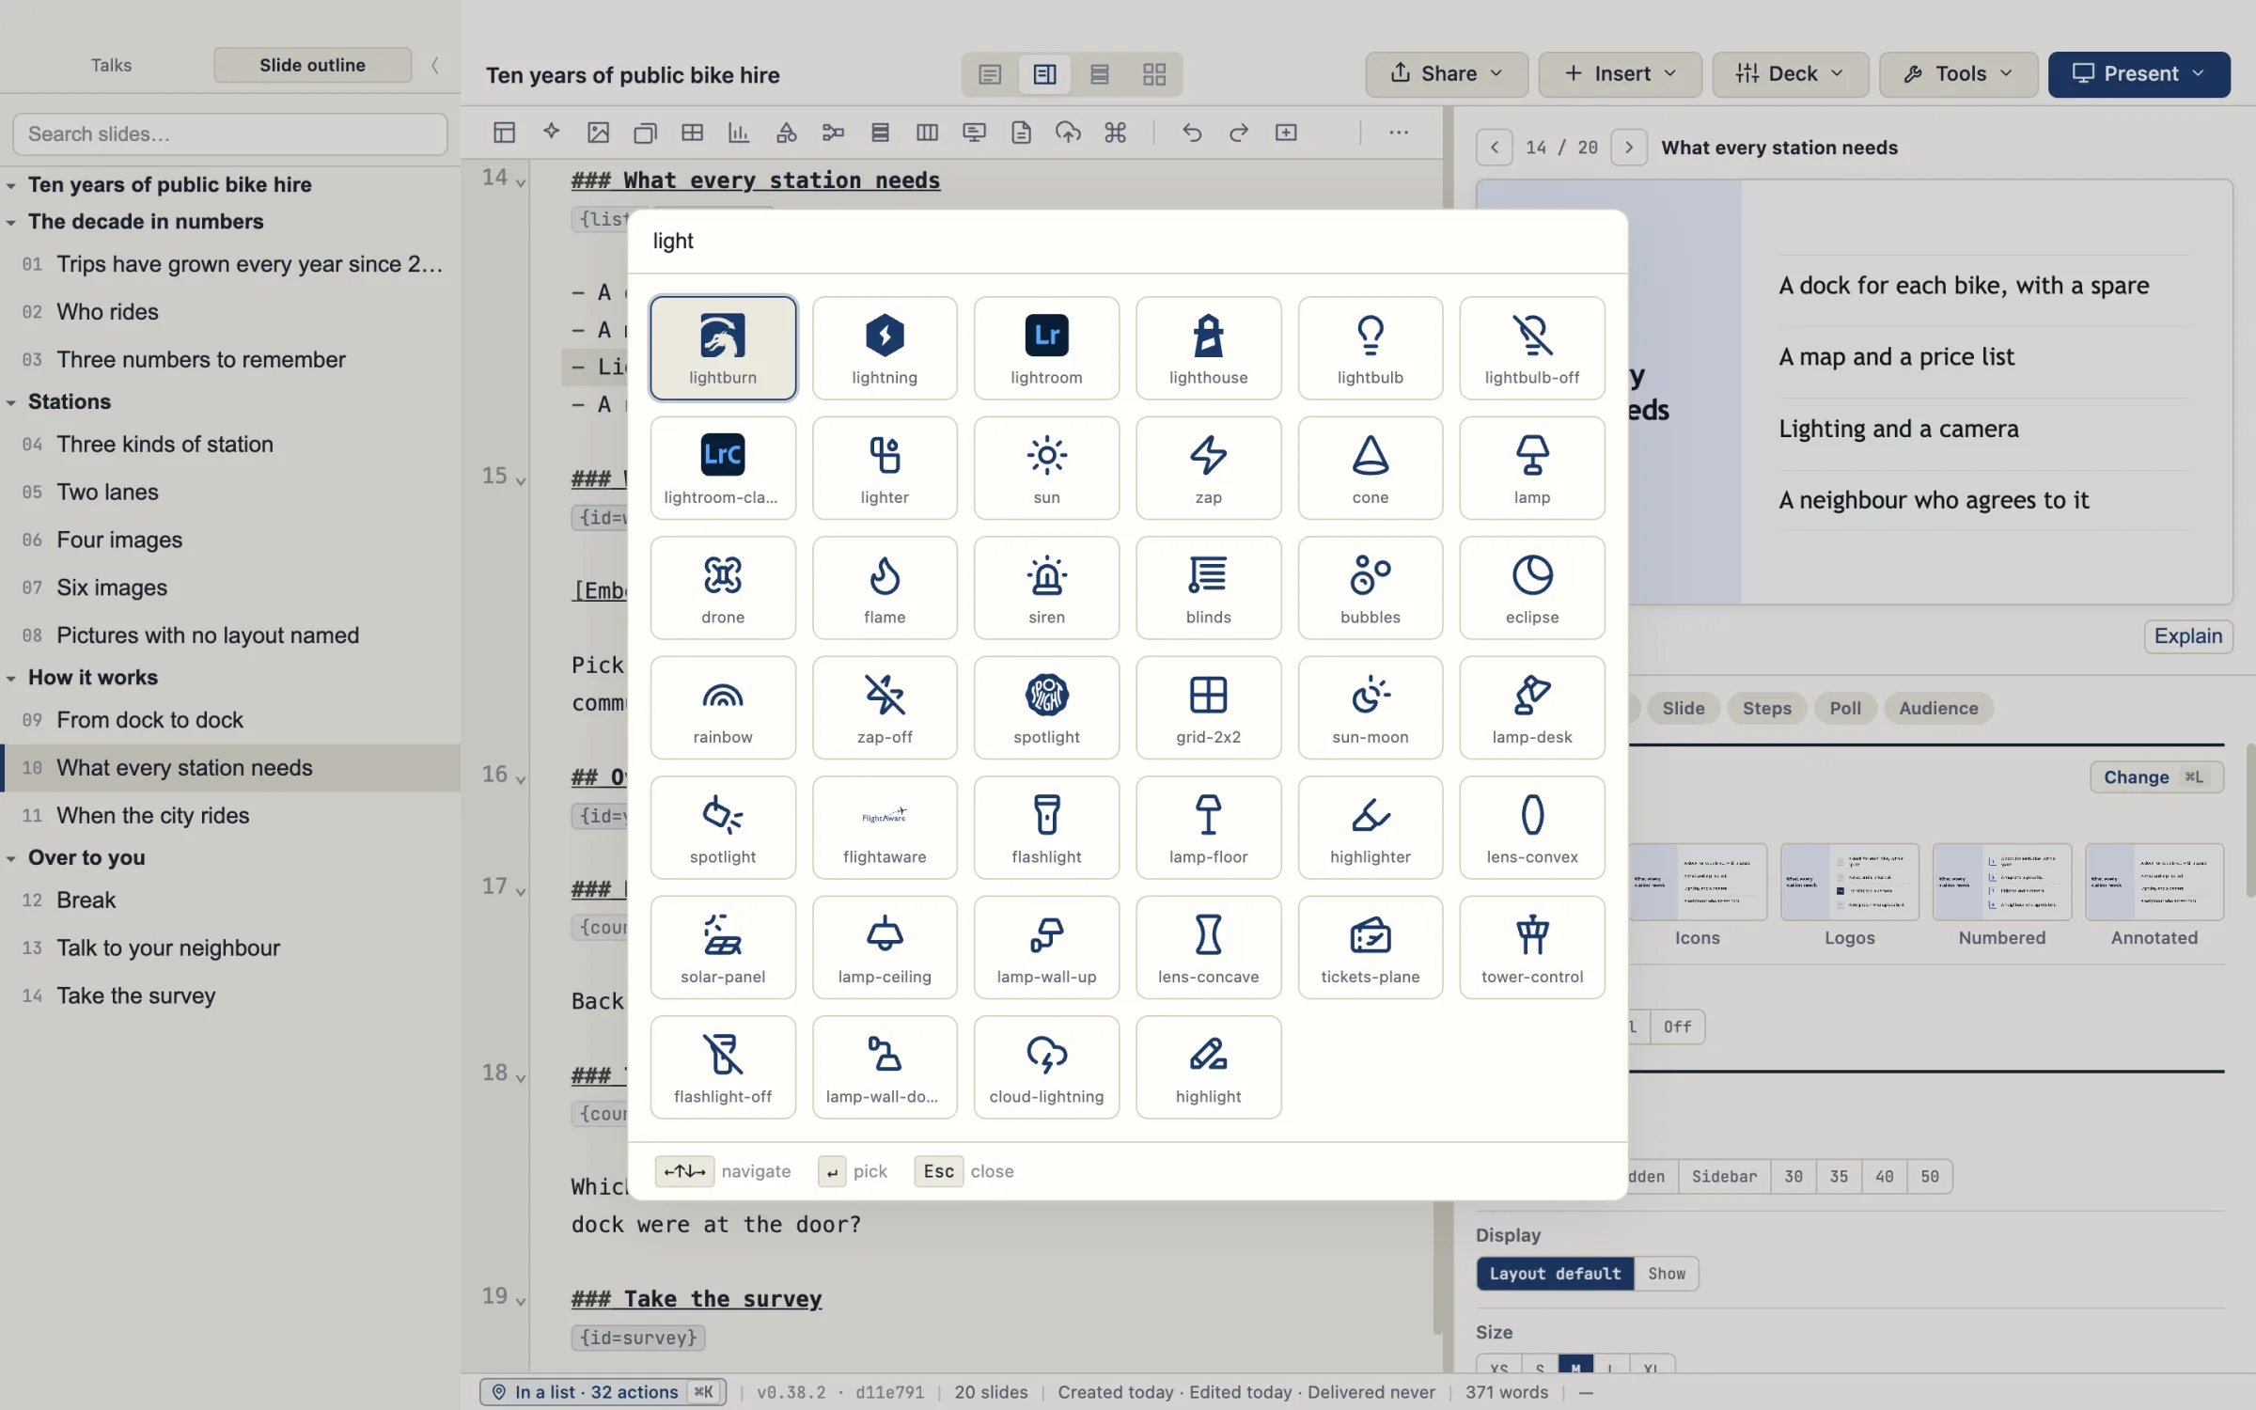
Task: Collapse the Stations outline section
Action: (x=11, y=402)
